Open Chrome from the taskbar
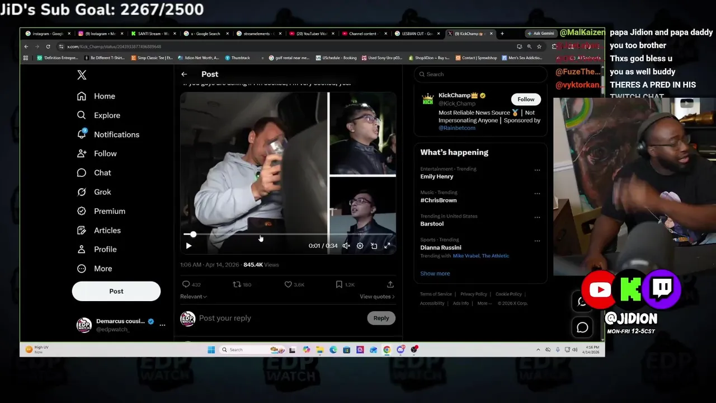Screen dimensions: 716x403 [387, 350]
